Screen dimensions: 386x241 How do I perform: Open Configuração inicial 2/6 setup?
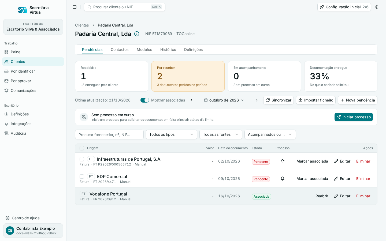[x=344, y=7]
